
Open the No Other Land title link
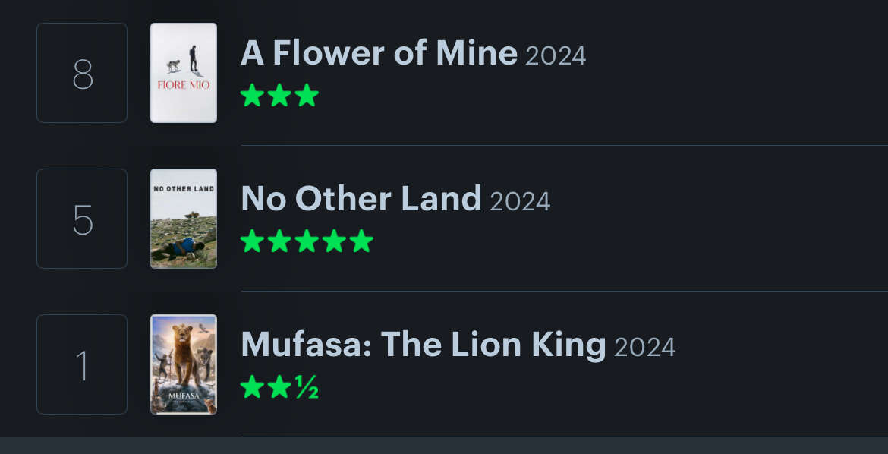[x=361, y=198]
